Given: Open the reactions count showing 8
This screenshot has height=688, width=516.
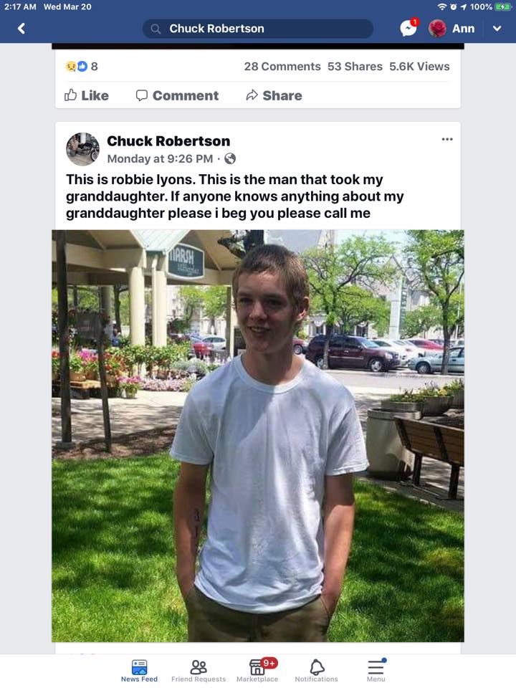Looking at the screenshot, I should (x=82, y=66).
